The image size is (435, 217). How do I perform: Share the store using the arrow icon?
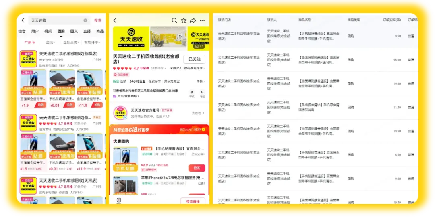pos(193,20)
